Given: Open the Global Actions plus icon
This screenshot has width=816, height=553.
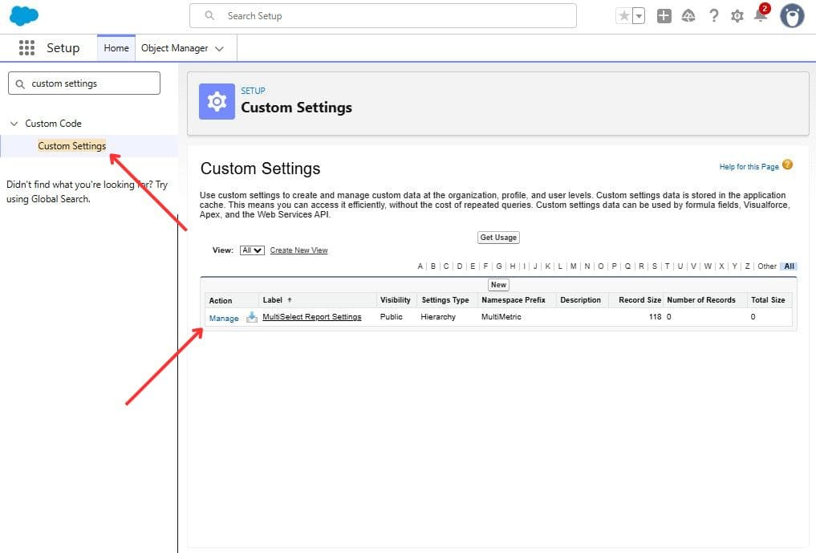Looking at the screenshot, I should coord(664,15).
